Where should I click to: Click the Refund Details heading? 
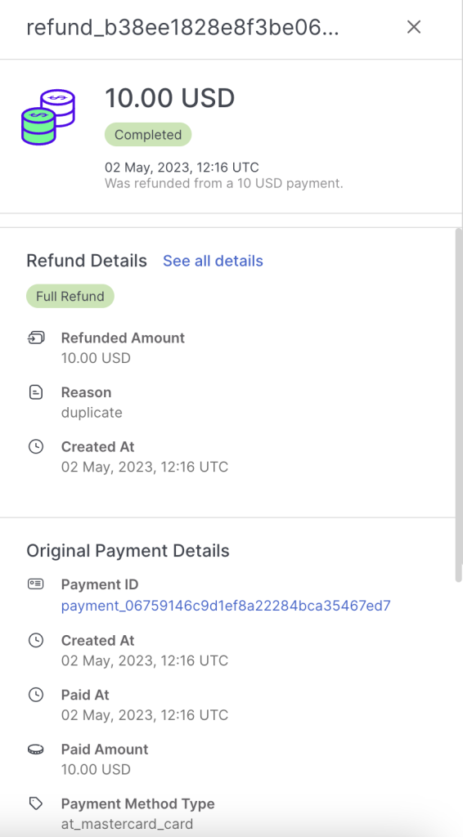click(x=87, y=261)
